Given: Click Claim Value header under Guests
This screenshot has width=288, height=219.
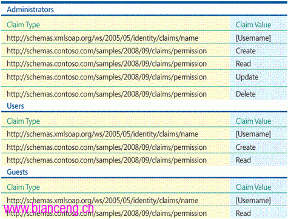Looking at the screenshot, I should pyautogui.click(x=253, y=187).
